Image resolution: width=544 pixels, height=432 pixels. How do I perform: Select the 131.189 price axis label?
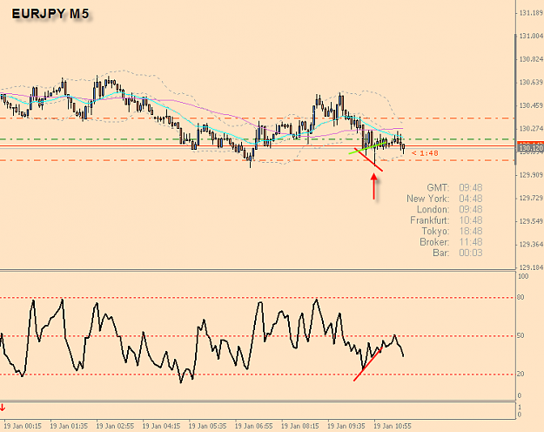531,13
